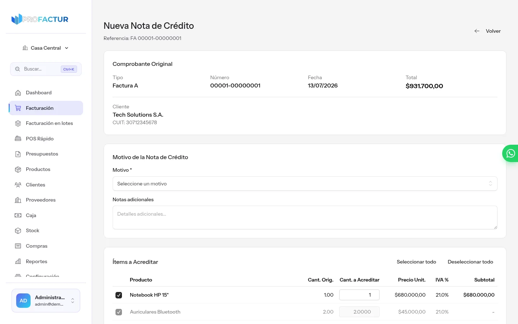This screenshot has width=518, height=324.
Task: Click the Caja banknote icon
Action: (x=18, y=215)
